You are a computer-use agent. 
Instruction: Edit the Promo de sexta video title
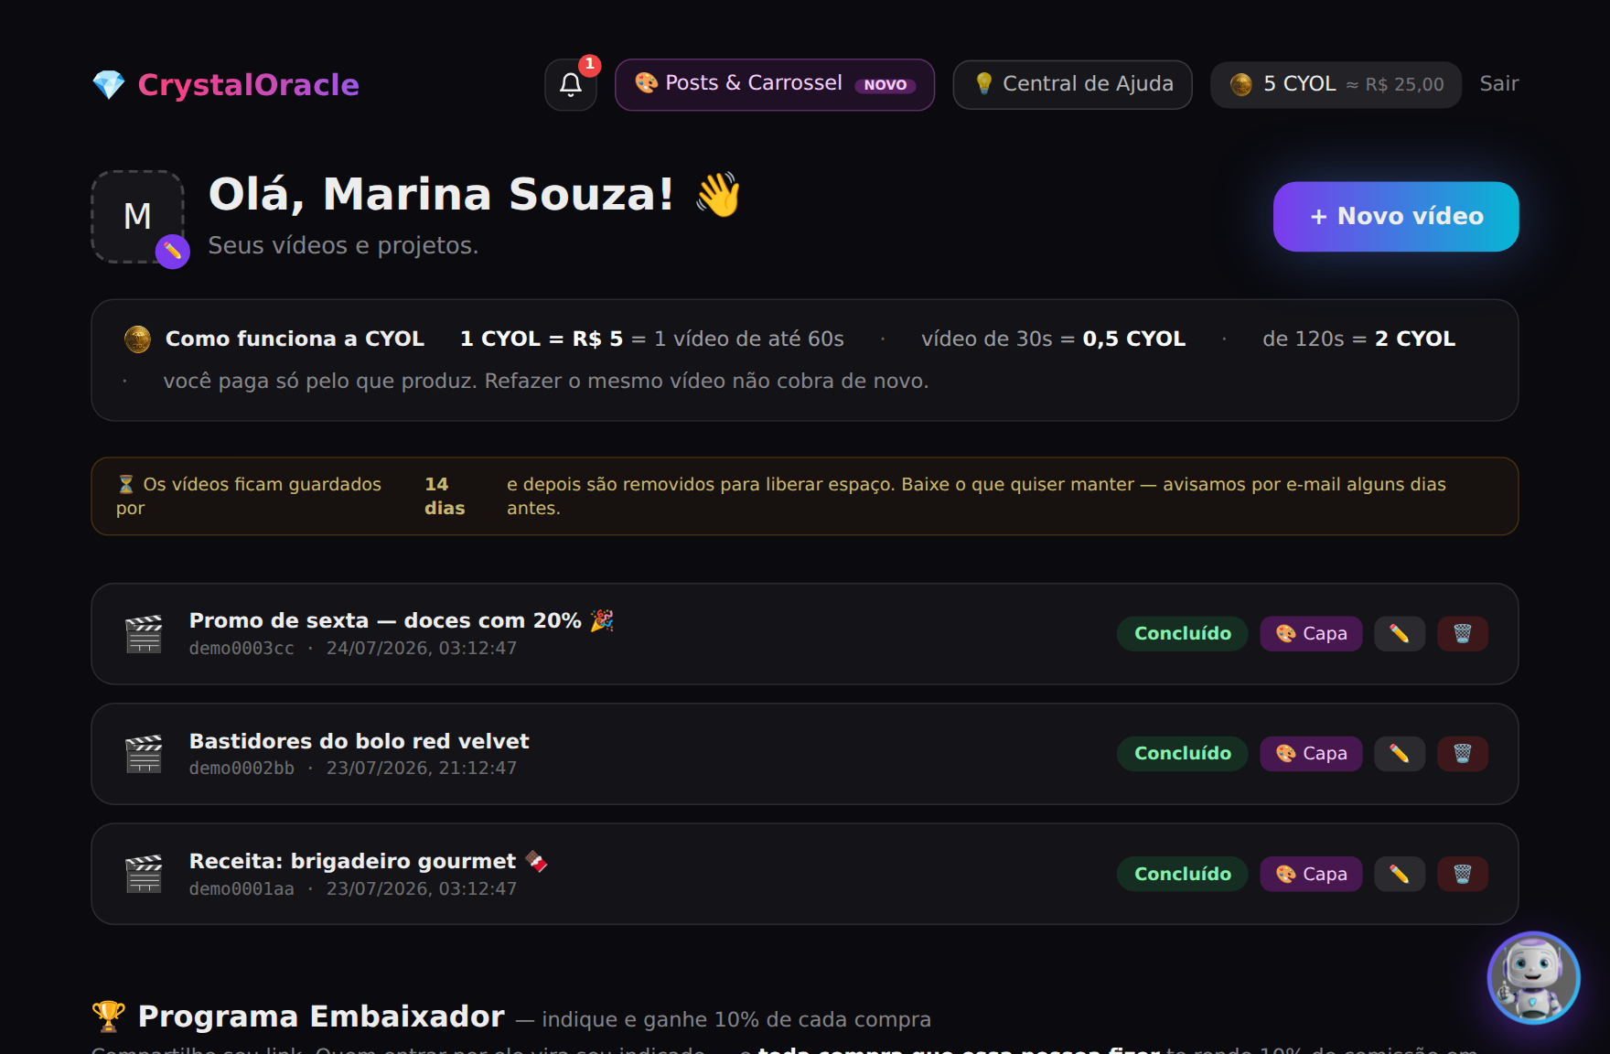(1399, 633)
